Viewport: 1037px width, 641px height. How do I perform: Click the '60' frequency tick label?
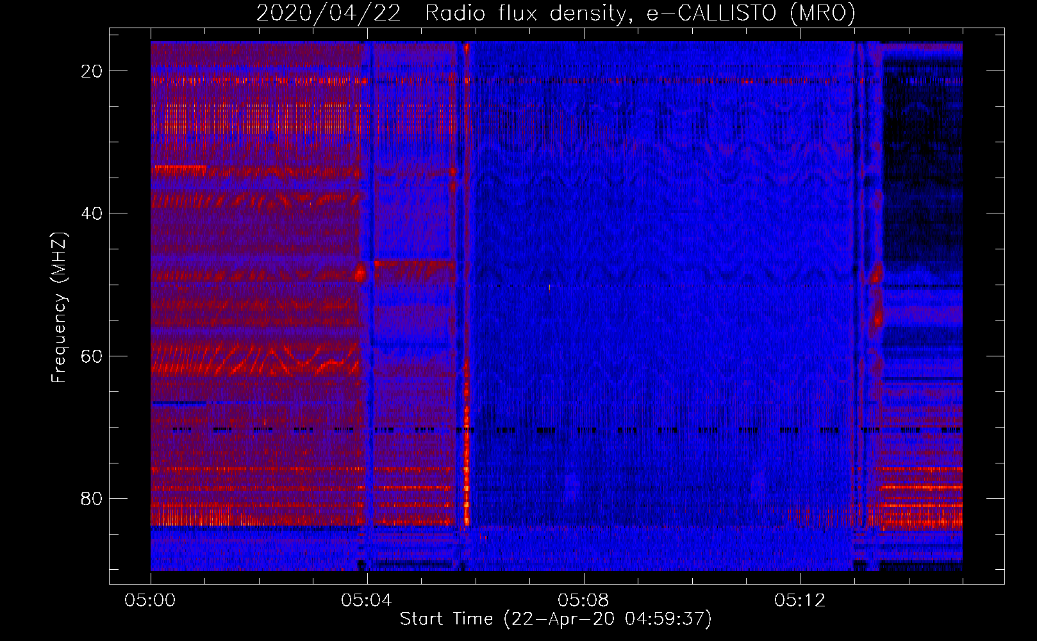coord(92,356)
